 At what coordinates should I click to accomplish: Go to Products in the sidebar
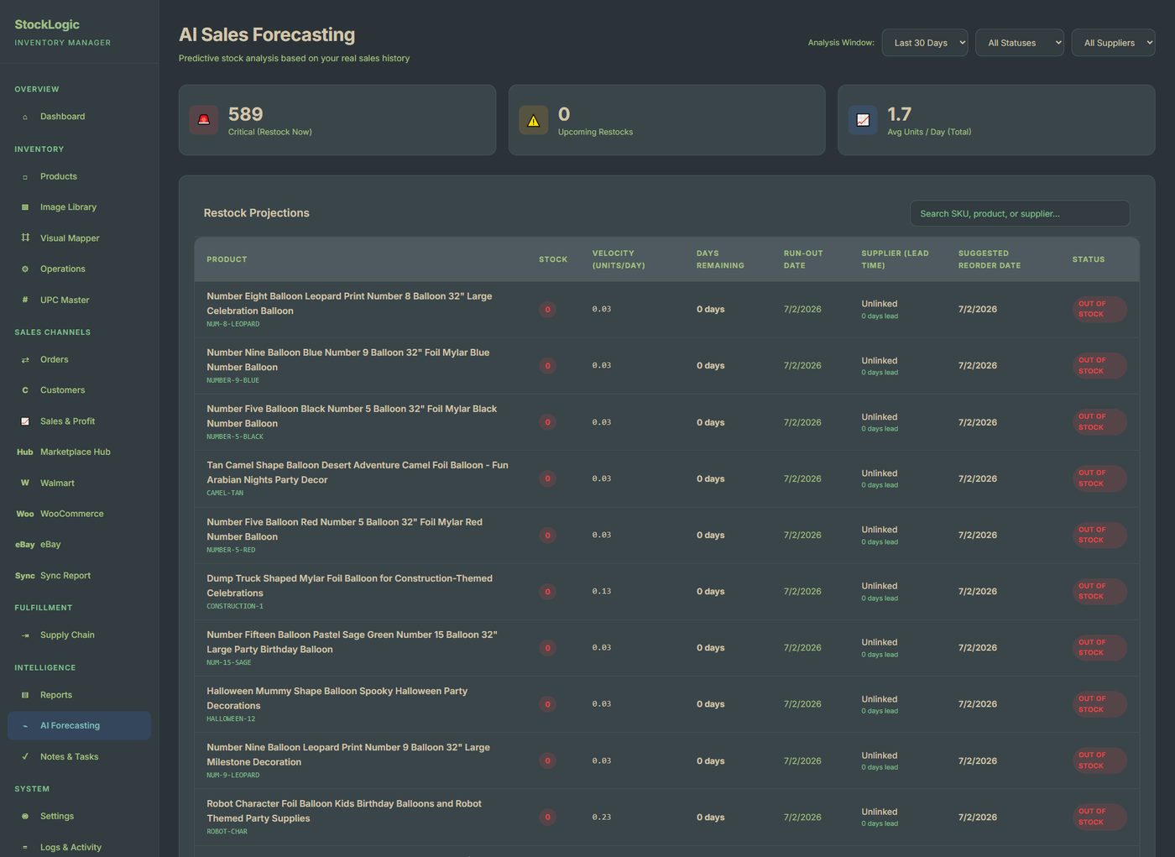[x=79, y=177]
